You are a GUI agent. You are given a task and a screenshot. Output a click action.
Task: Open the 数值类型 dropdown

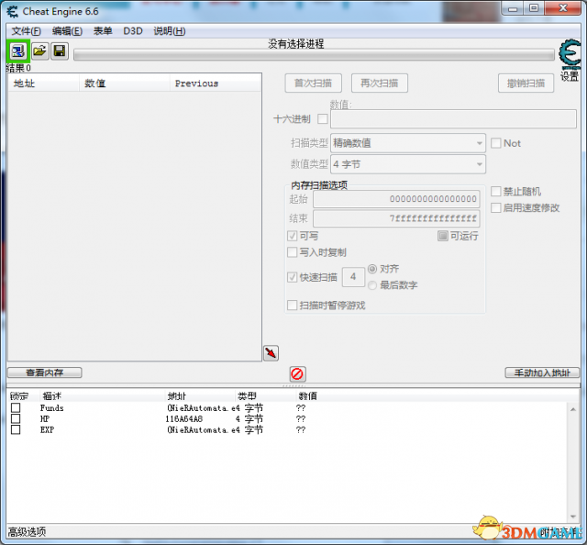(408, 164)
